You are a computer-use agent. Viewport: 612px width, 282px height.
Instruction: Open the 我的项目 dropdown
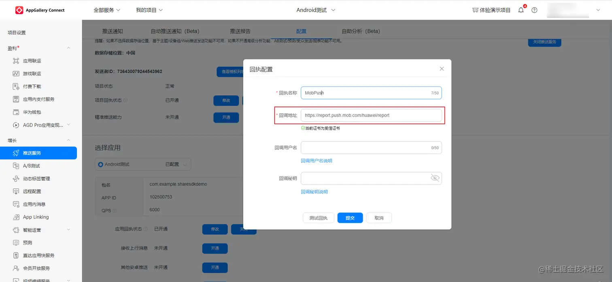[149, 10]
